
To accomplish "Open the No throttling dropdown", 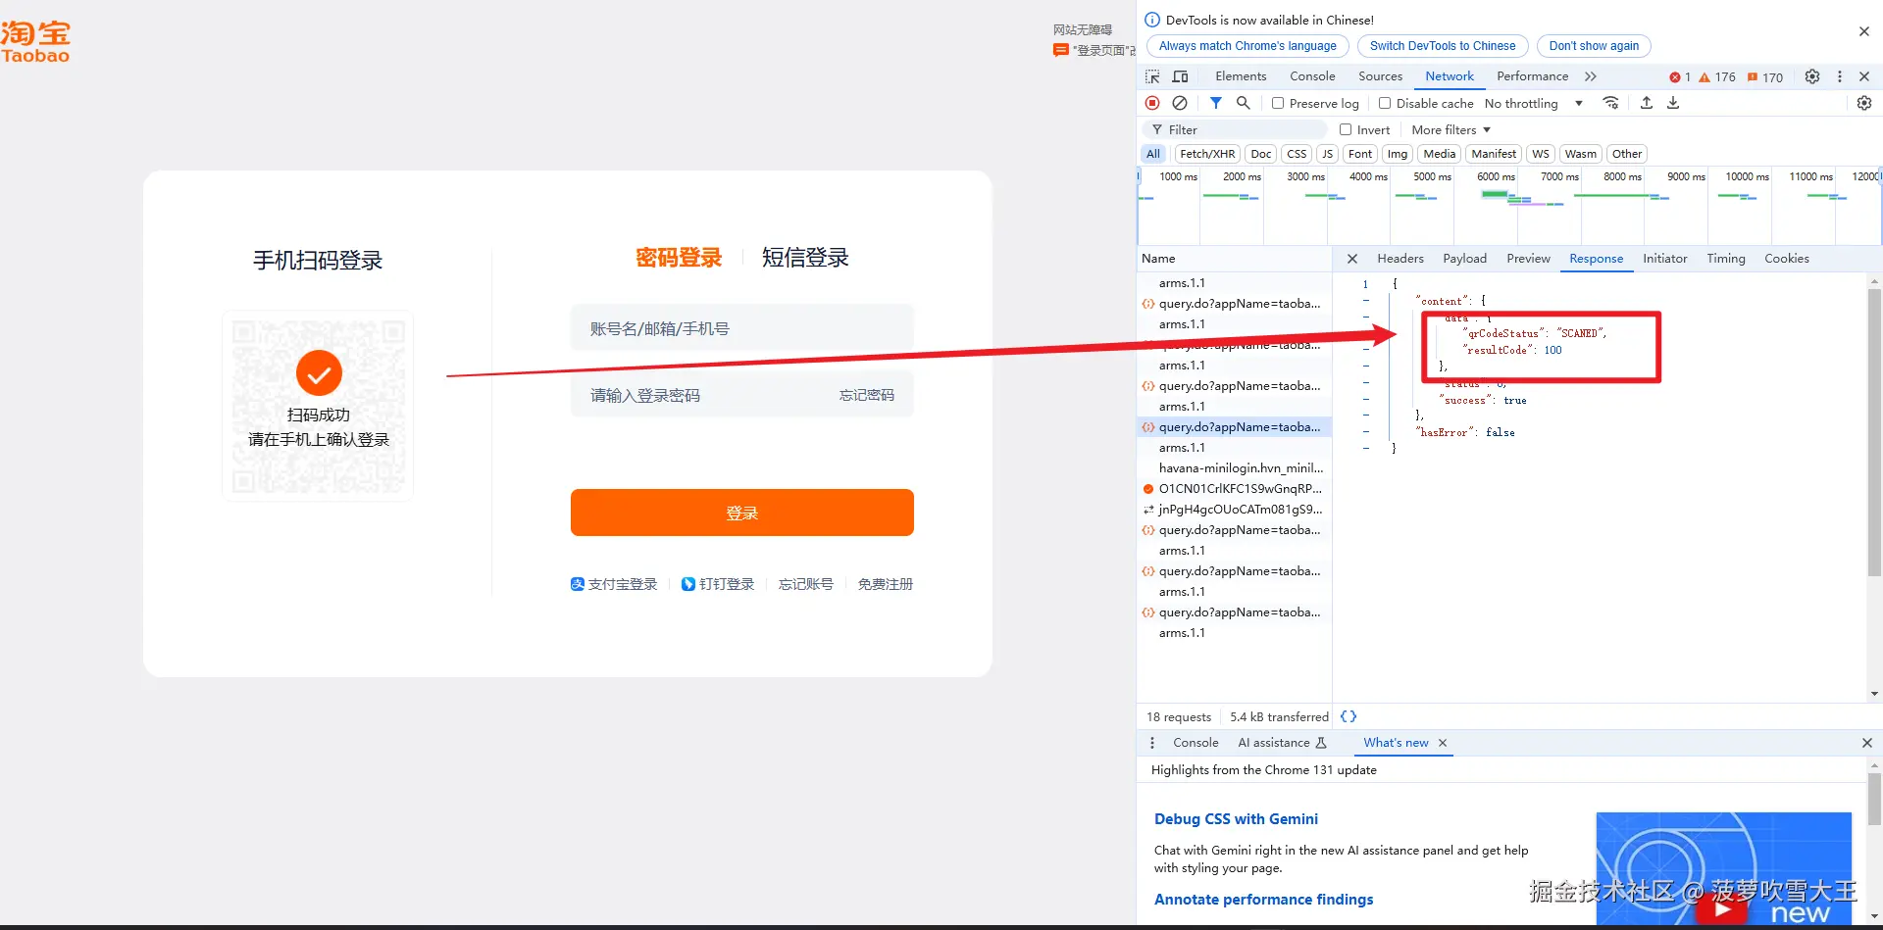I will coord(1533,103).
